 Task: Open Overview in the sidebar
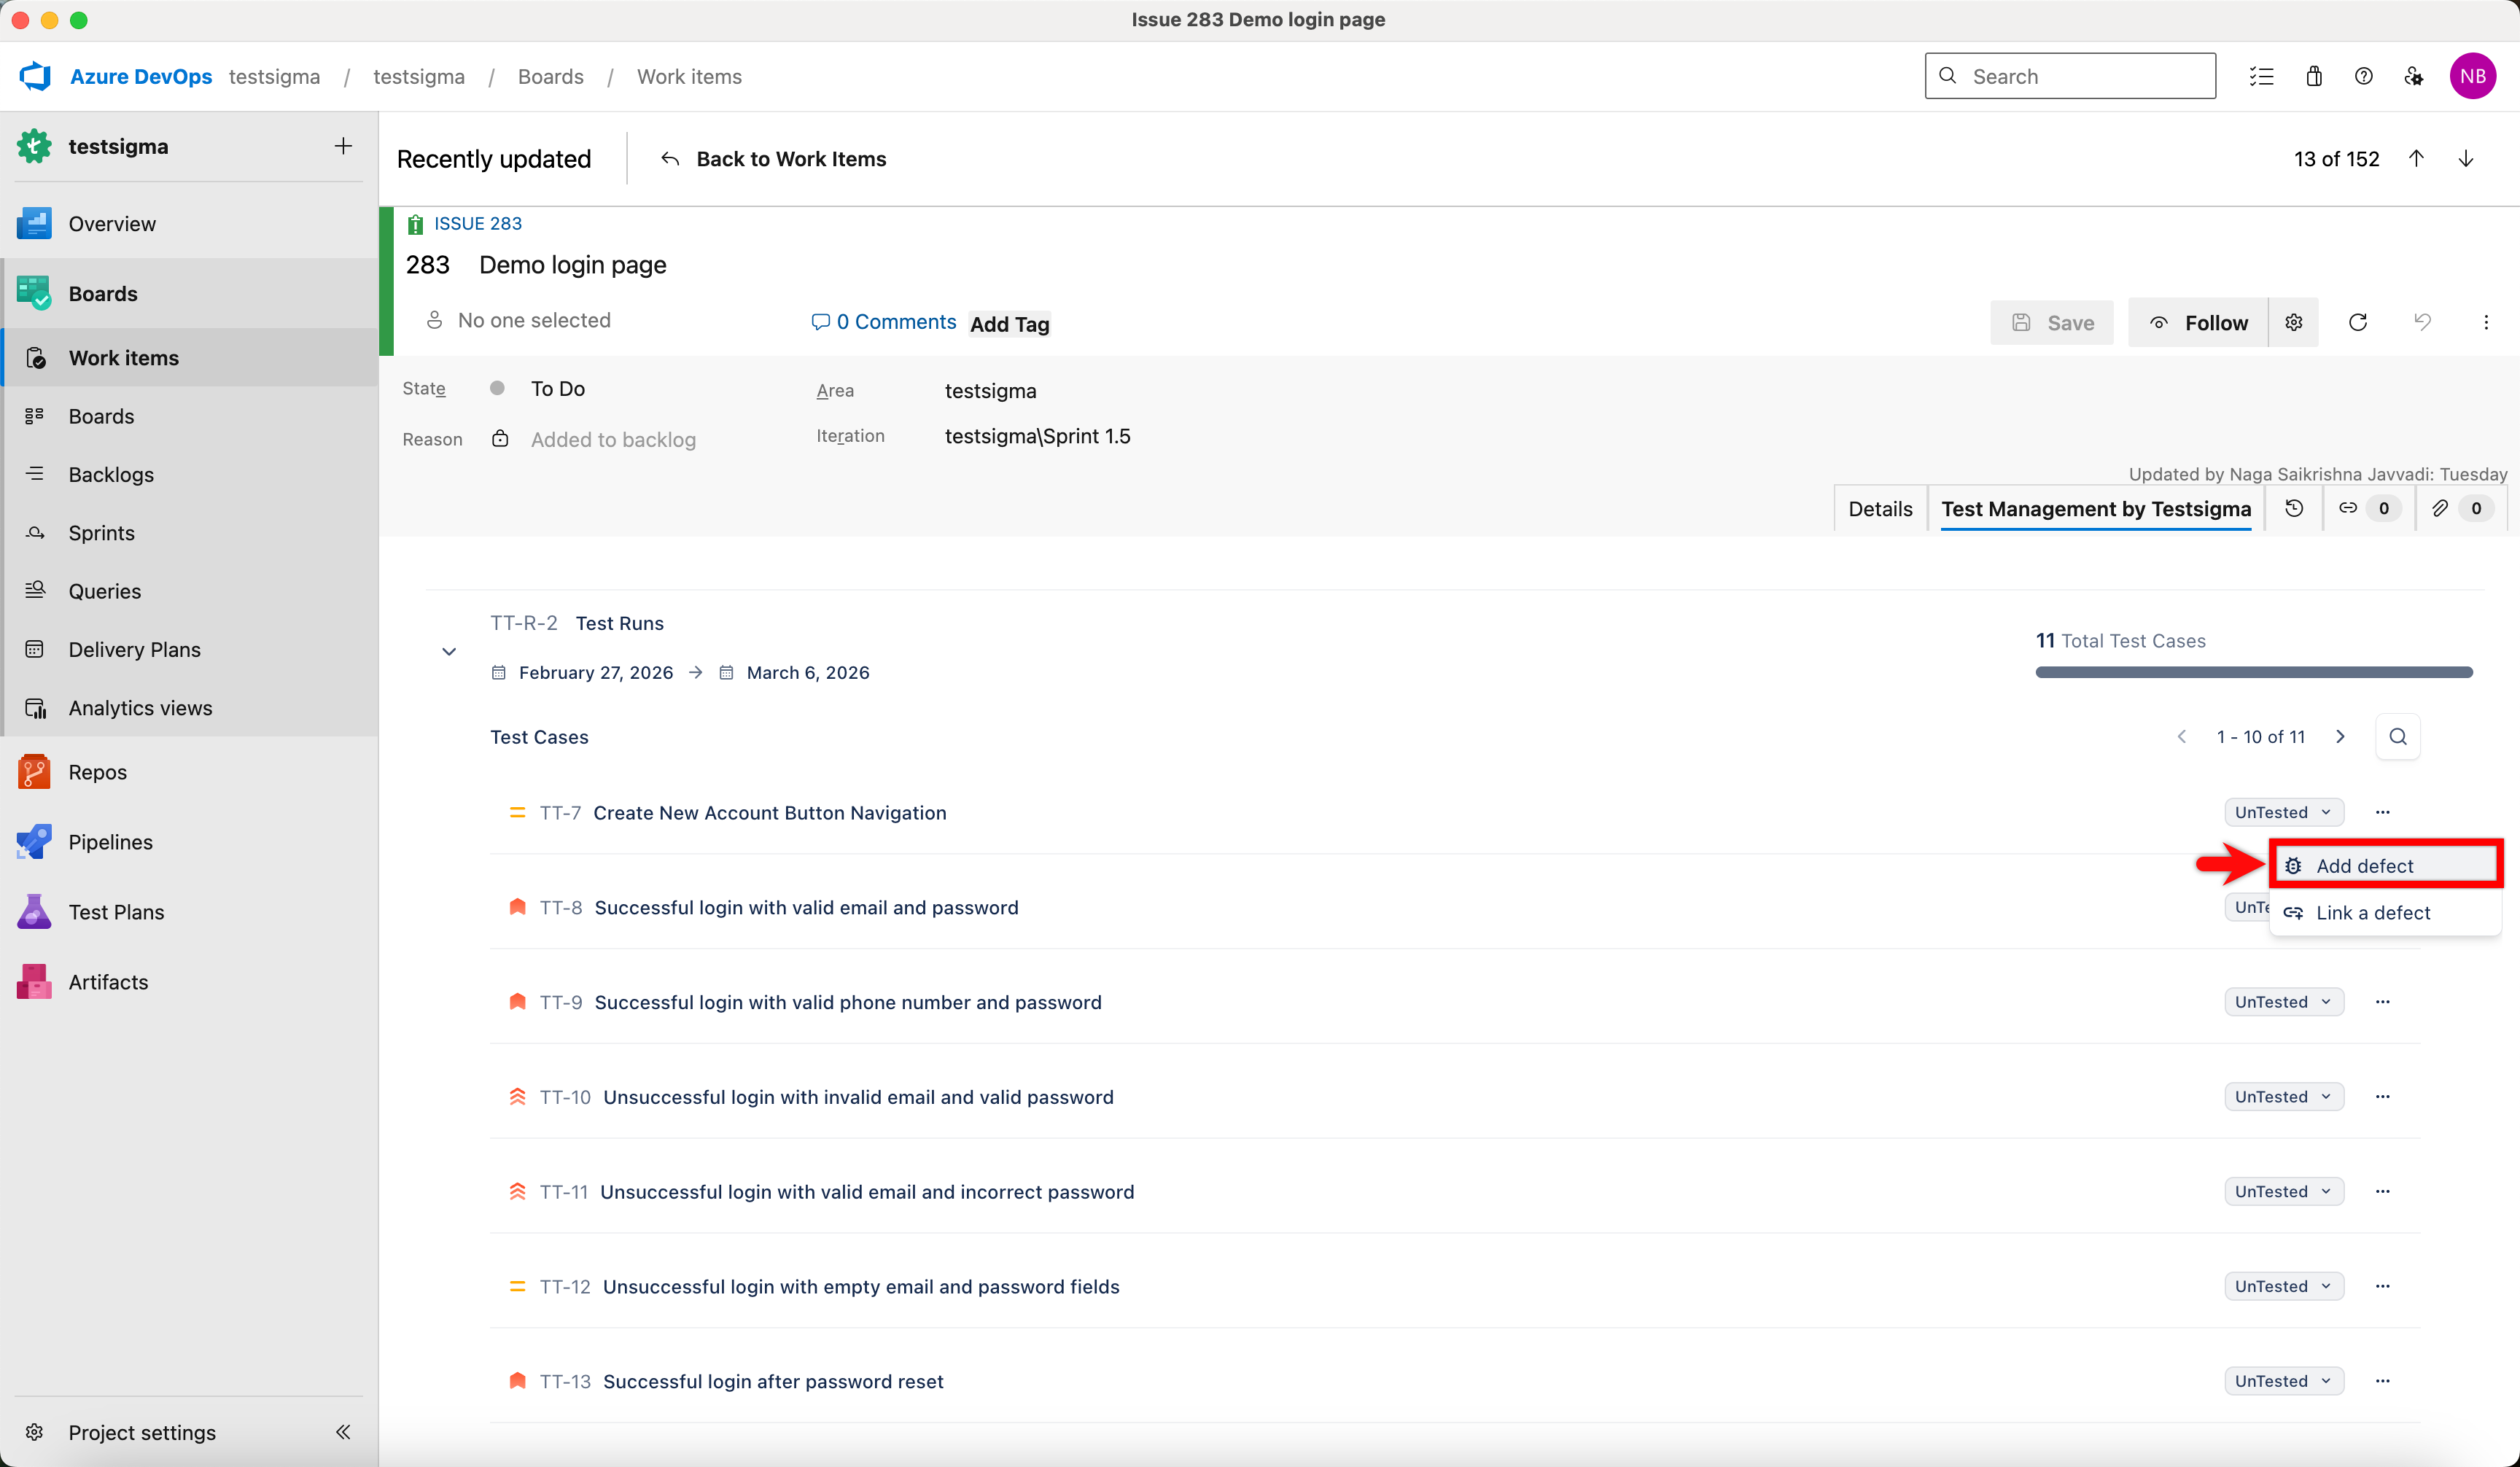(190, 223)
